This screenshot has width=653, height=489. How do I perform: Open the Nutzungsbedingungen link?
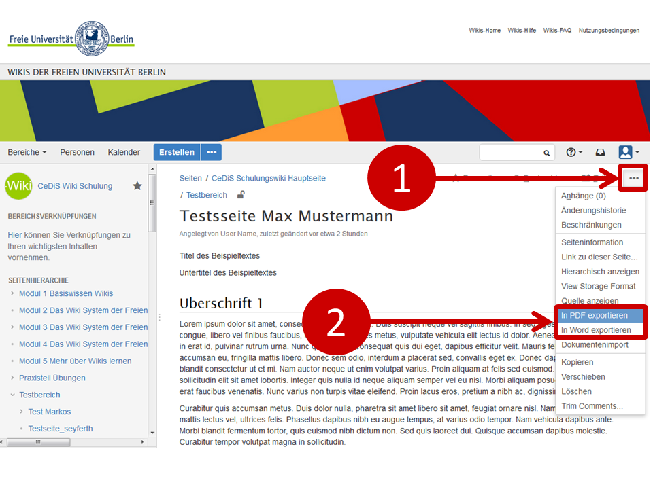[x=608, y=31]
